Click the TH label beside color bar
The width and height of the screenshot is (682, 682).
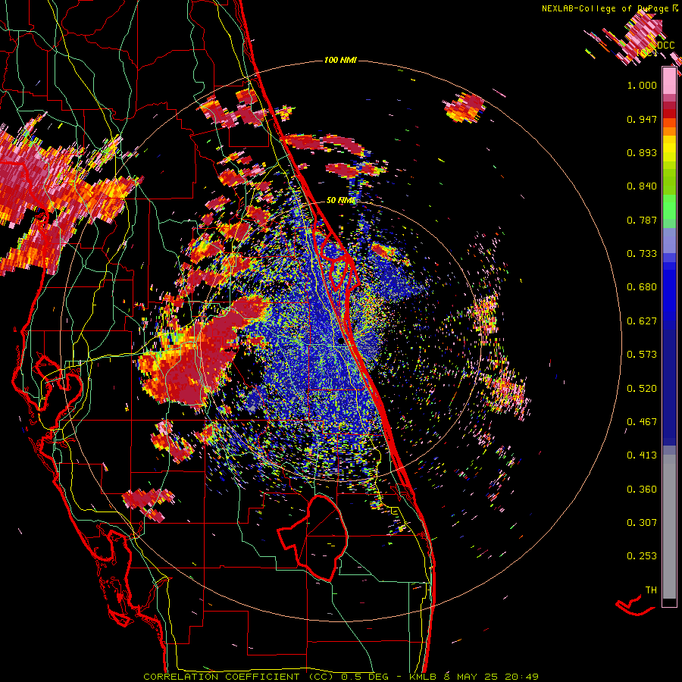pyautogui.click(x=651, y=590)
